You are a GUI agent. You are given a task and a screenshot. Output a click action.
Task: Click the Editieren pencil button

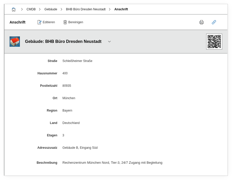(x=46, y=22)
